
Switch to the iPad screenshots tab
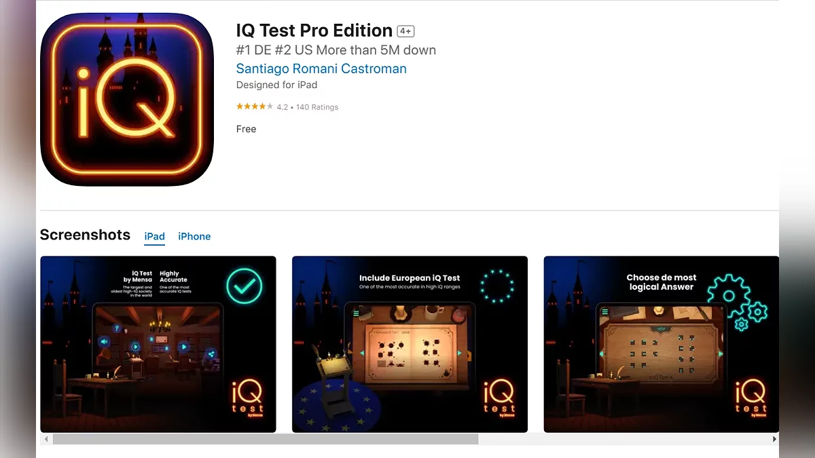pyautogui.click(x=155, y=236)
